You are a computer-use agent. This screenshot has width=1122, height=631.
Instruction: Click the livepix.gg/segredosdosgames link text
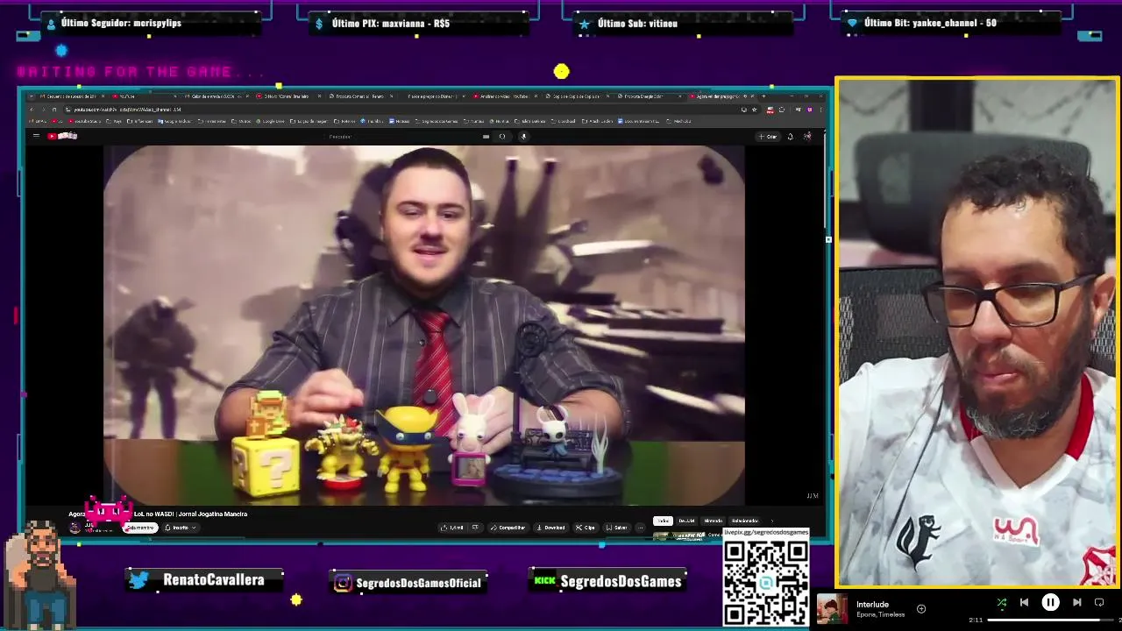coord(765,532)
